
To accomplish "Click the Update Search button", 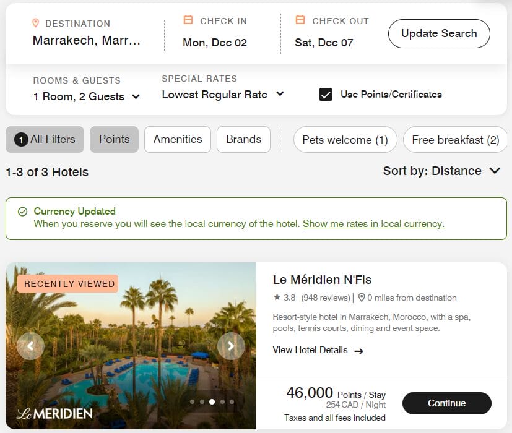I will click(x=438, y=33).
